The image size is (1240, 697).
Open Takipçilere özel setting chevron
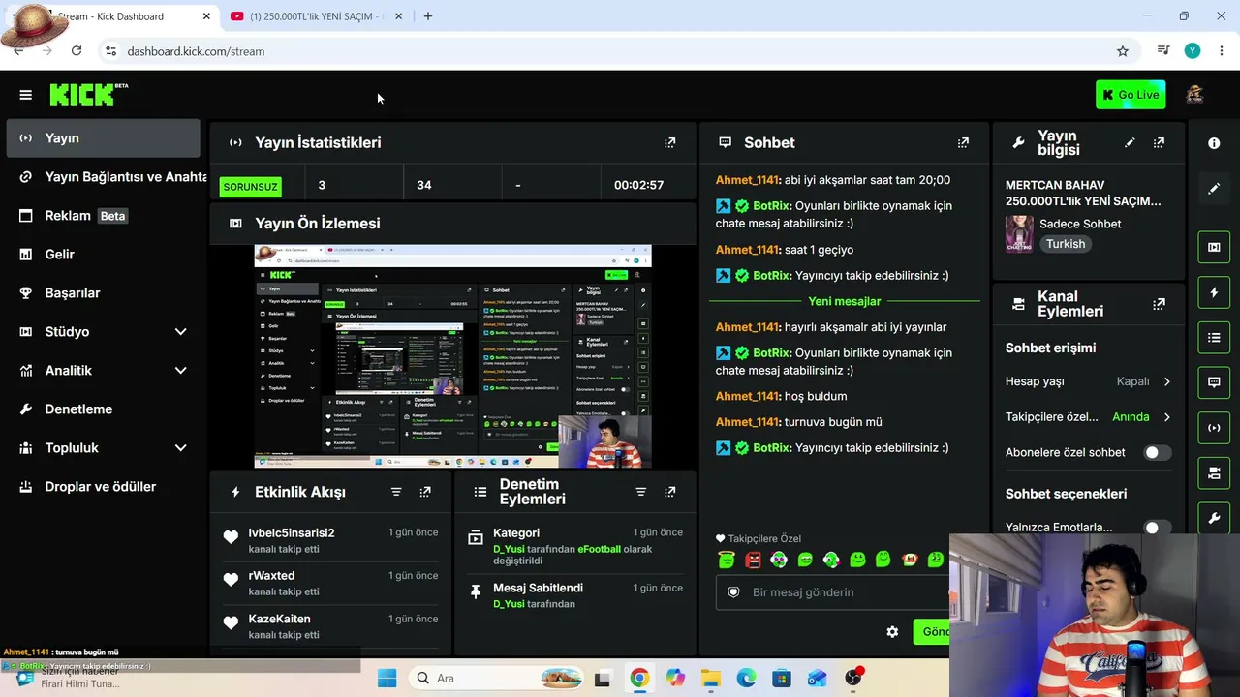click(1166, 417)
